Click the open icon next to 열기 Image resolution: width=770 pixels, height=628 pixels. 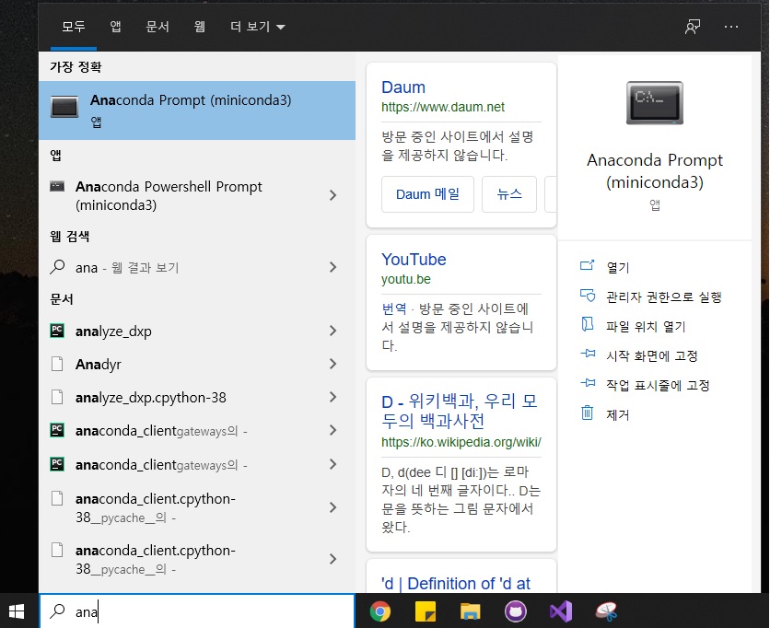click(x=588, y=265)
